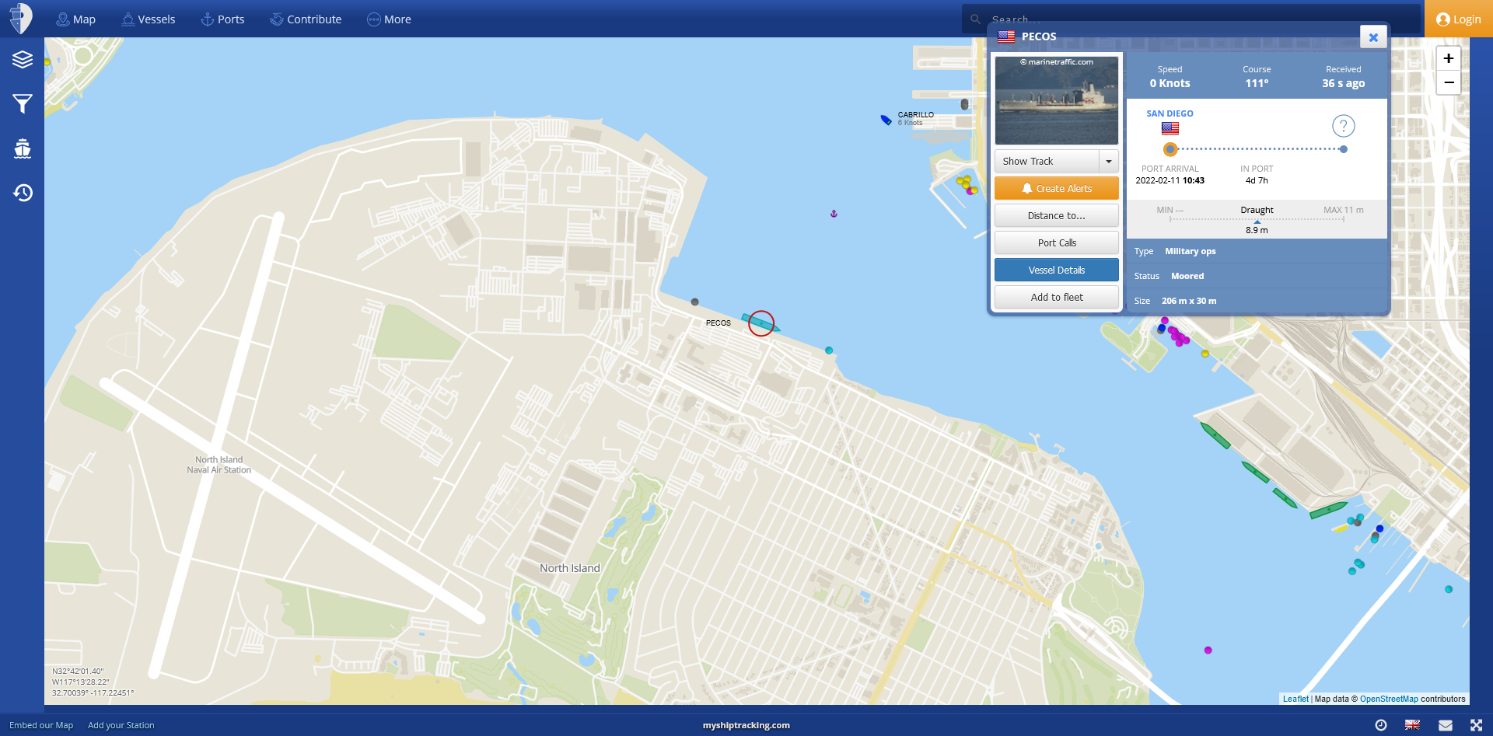Viewport: 1493px width, 736px height.
Task: Click the Distance to... button
Action: 1057,216
